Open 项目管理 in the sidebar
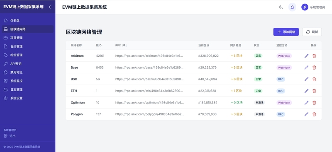This screenshot has width=332, height=152. pos(27,38)
